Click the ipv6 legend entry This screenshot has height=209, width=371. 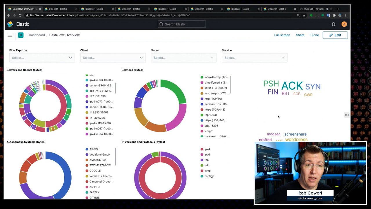point(207,154)
